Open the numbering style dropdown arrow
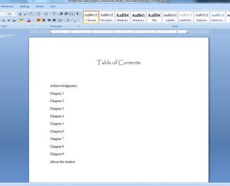The image size is (230, 186). (50, 14)
